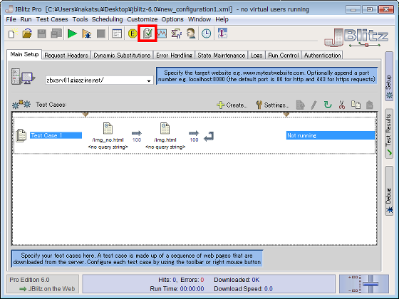The width and height of the screenshot is (399, 299).
Task: Click the arrow after /img.html
Action: point(194,133)
